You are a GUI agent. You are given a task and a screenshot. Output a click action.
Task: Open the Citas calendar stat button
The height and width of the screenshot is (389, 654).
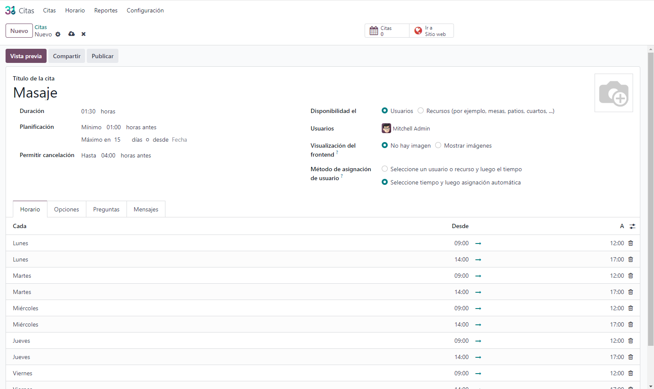click(x=386, y=31)
